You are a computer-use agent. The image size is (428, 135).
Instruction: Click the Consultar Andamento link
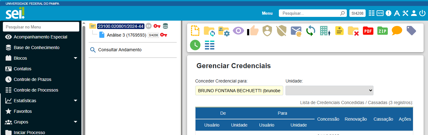pos(120,50)
